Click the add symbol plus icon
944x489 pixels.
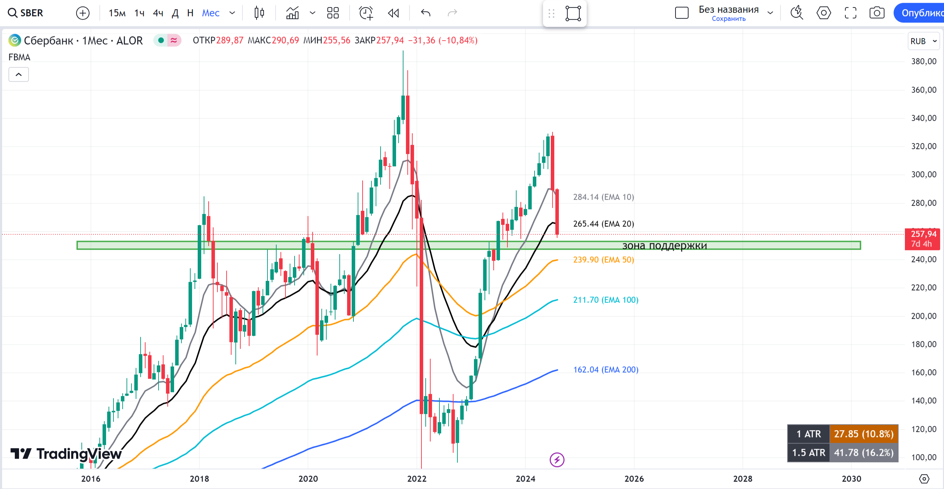click(83, 13)
